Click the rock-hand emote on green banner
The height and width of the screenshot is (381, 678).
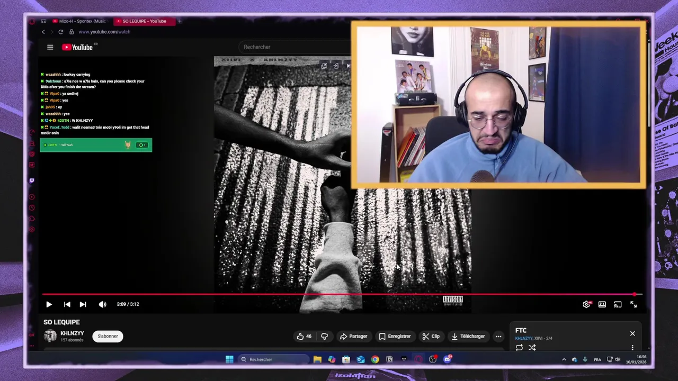[128, 144]
